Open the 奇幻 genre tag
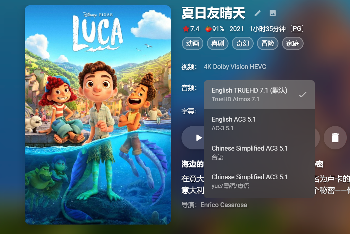The width and height of the screenshot is (350, 234). coord(243,43)
